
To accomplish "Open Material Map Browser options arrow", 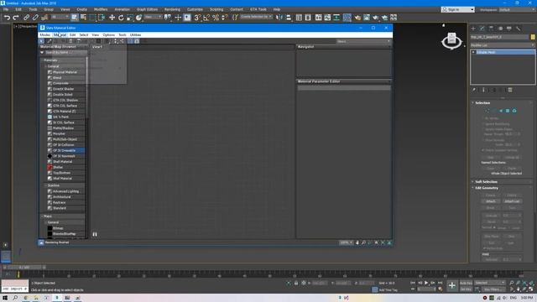I will click(42, 52).
